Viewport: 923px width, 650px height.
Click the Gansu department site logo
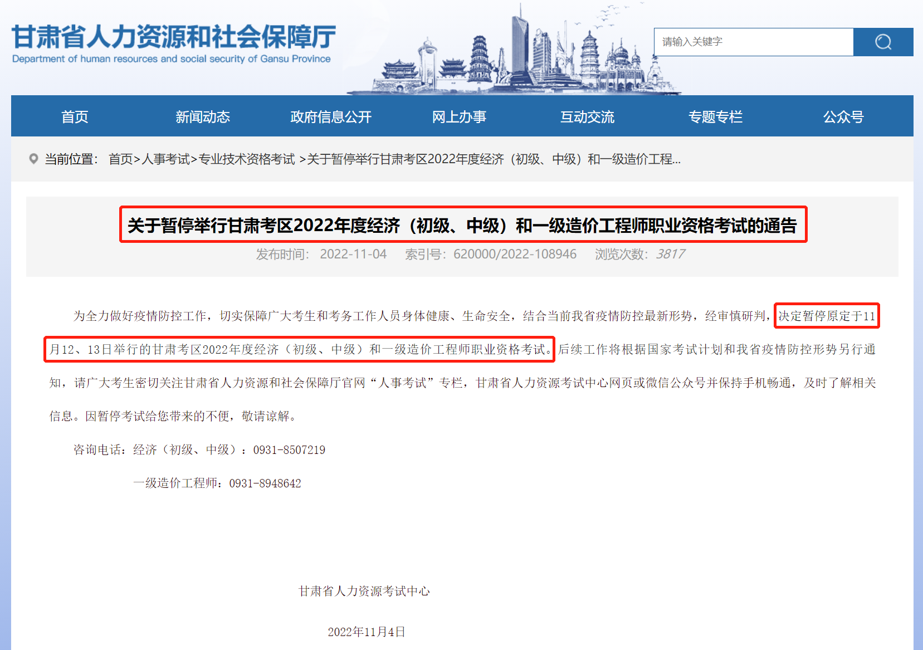pyautogui.click(x=173, y=43)
